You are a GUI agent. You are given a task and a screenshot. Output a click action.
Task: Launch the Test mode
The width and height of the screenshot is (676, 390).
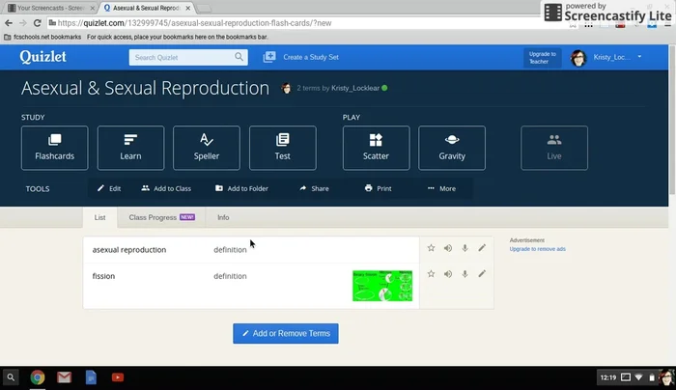point(282,148)
